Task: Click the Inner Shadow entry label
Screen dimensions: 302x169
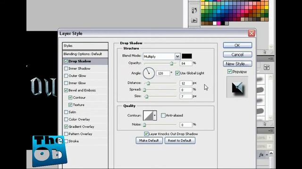Action: [x=79, y=69]
